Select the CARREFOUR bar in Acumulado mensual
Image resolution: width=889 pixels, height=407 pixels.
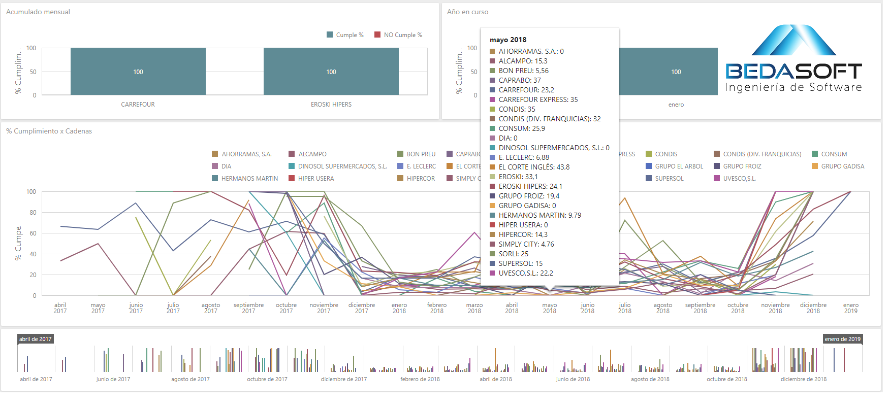[138, 72]
